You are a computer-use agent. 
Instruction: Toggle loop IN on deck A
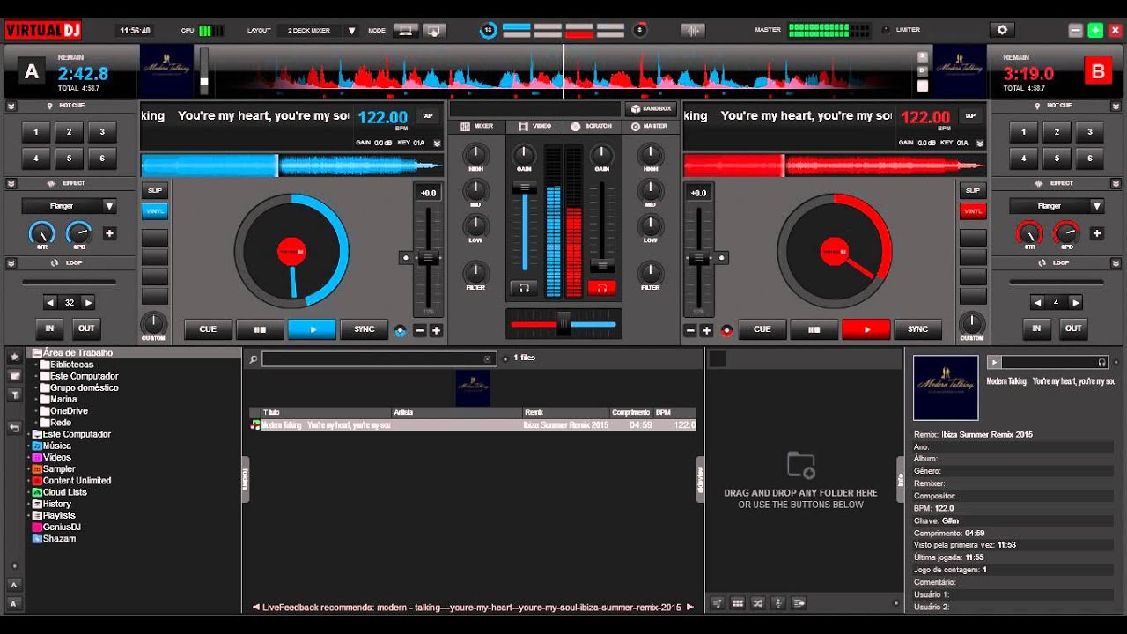[50, 328]
